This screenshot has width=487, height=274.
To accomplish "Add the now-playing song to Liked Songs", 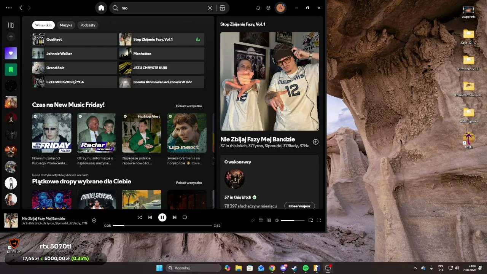I will click(x=94, y=220).
